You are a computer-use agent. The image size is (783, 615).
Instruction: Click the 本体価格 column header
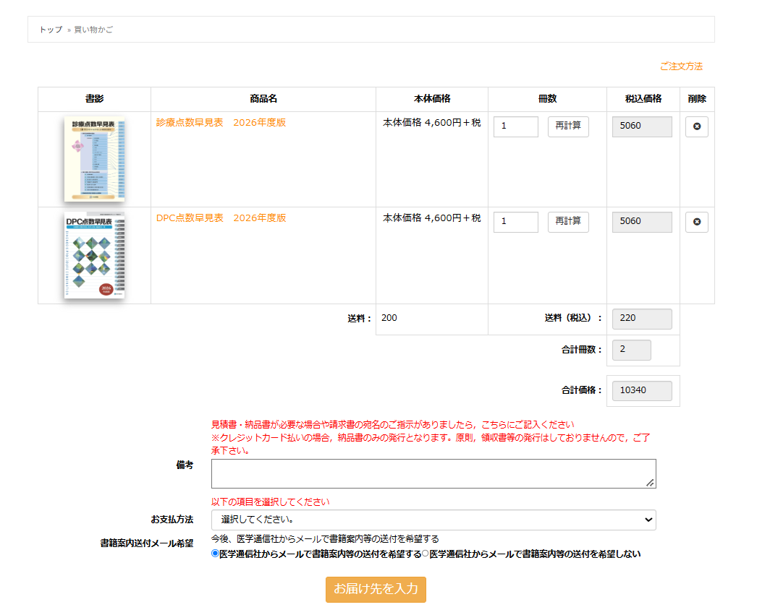(432, 99)
